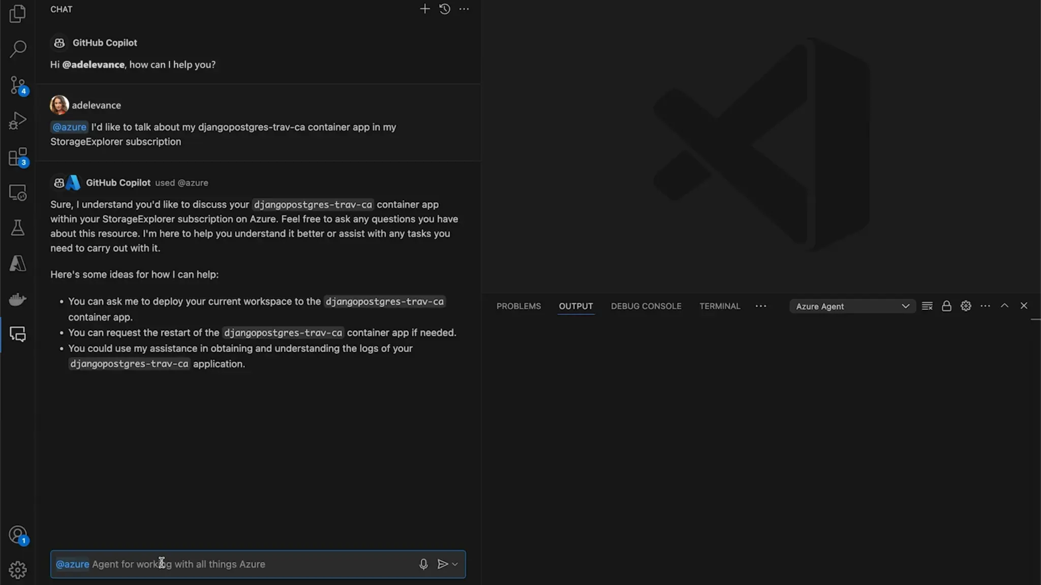This screenshot has height=585, width=1041.
Task: Open Source Control view with badge
Action: click(18, 85)
